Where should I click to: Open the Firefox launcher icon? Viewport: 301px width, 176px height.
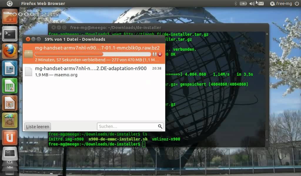point(10,51)
